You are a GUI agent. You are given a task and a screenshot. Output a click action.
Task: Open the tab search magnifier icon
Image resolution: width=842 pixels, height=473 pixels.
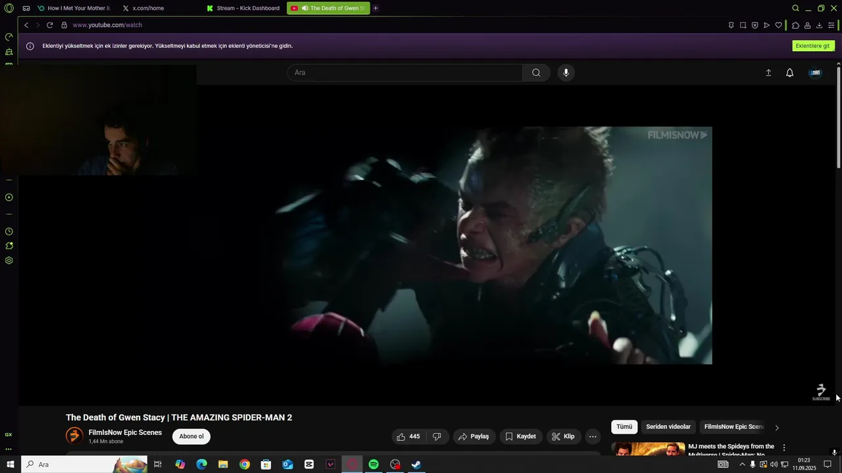(x=795, y=8)
